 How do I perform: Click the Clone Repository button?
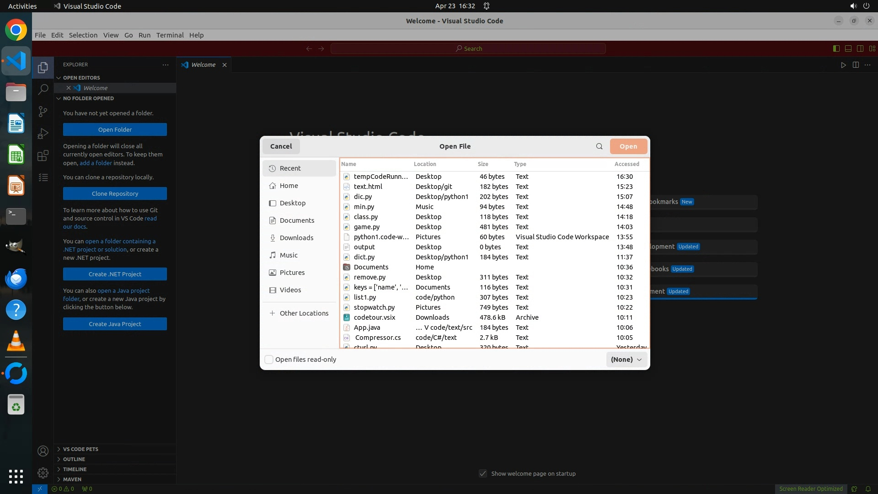click(x=115, y=193)
